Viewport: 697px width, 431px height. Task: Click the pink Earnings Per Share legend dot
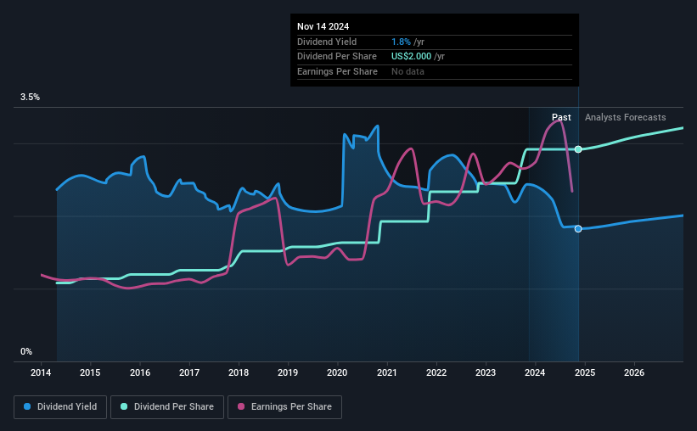[x=241, y=406]
